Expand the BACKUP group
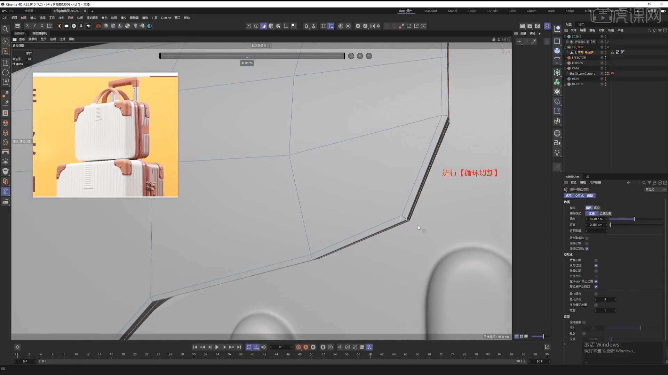The width and height of the screenshot is (668, 375). 565,84
